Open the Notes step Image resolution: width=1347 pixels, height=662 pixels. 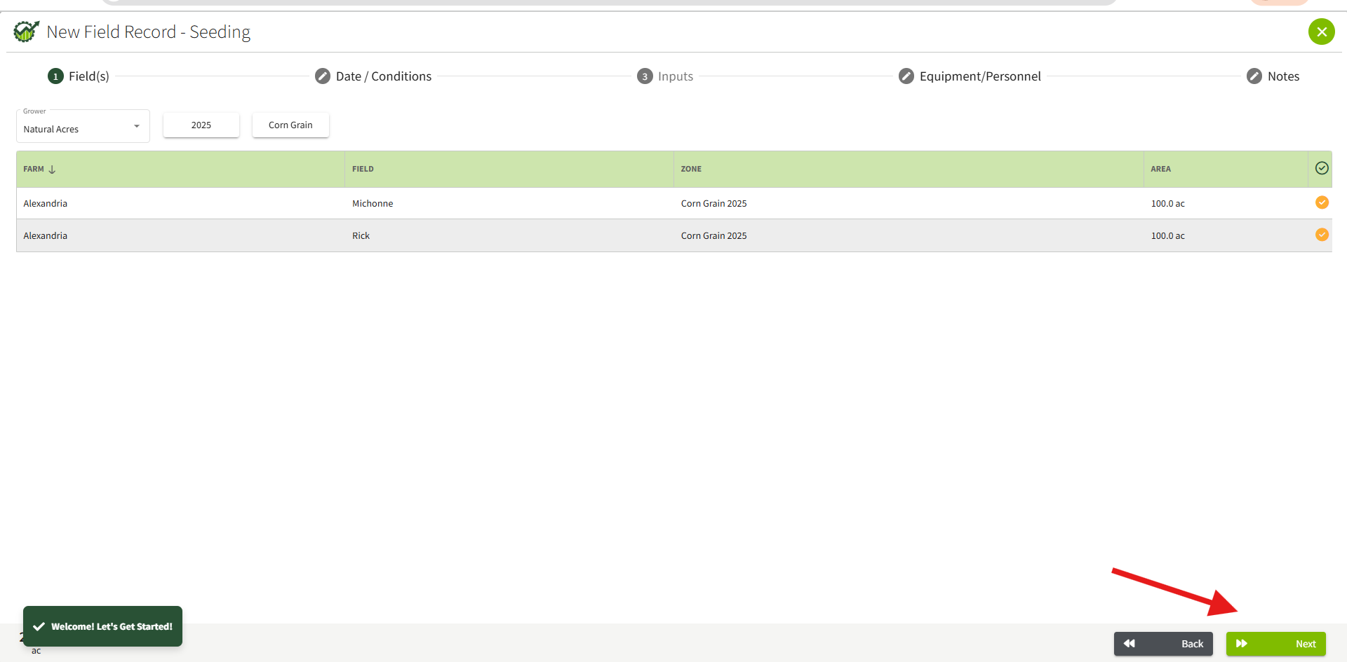click(1273, 76)
